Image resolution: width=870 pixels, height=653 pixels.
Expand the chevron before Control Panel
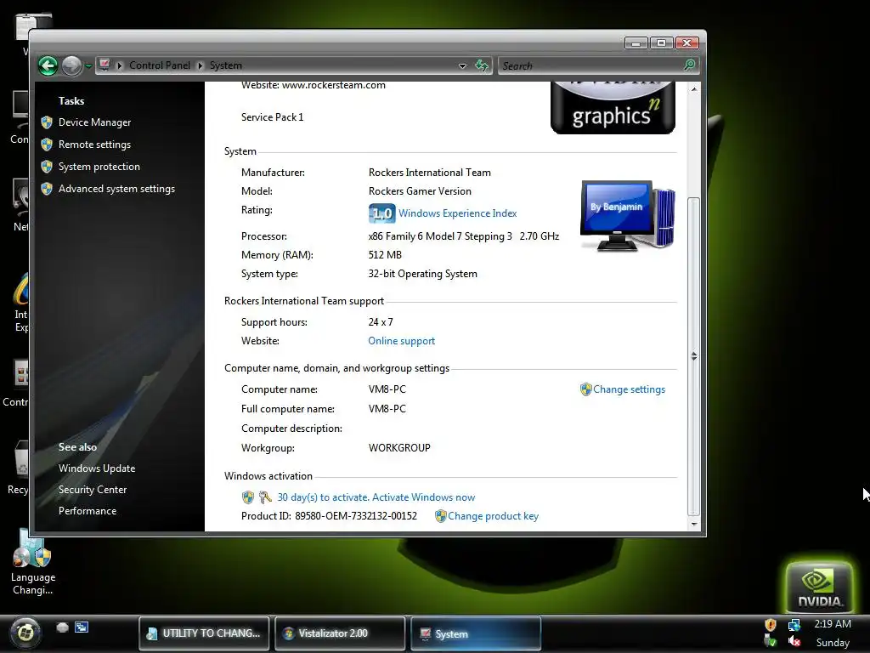tap(119, 65)
